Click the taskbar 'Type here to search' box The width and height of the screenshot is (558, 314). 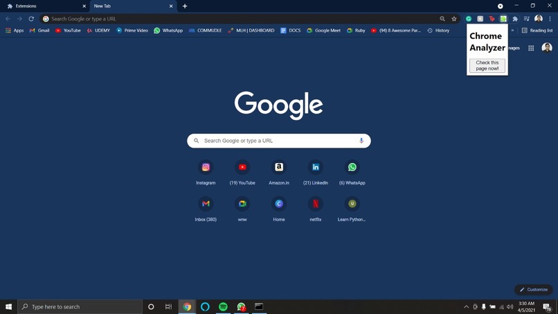80,306
